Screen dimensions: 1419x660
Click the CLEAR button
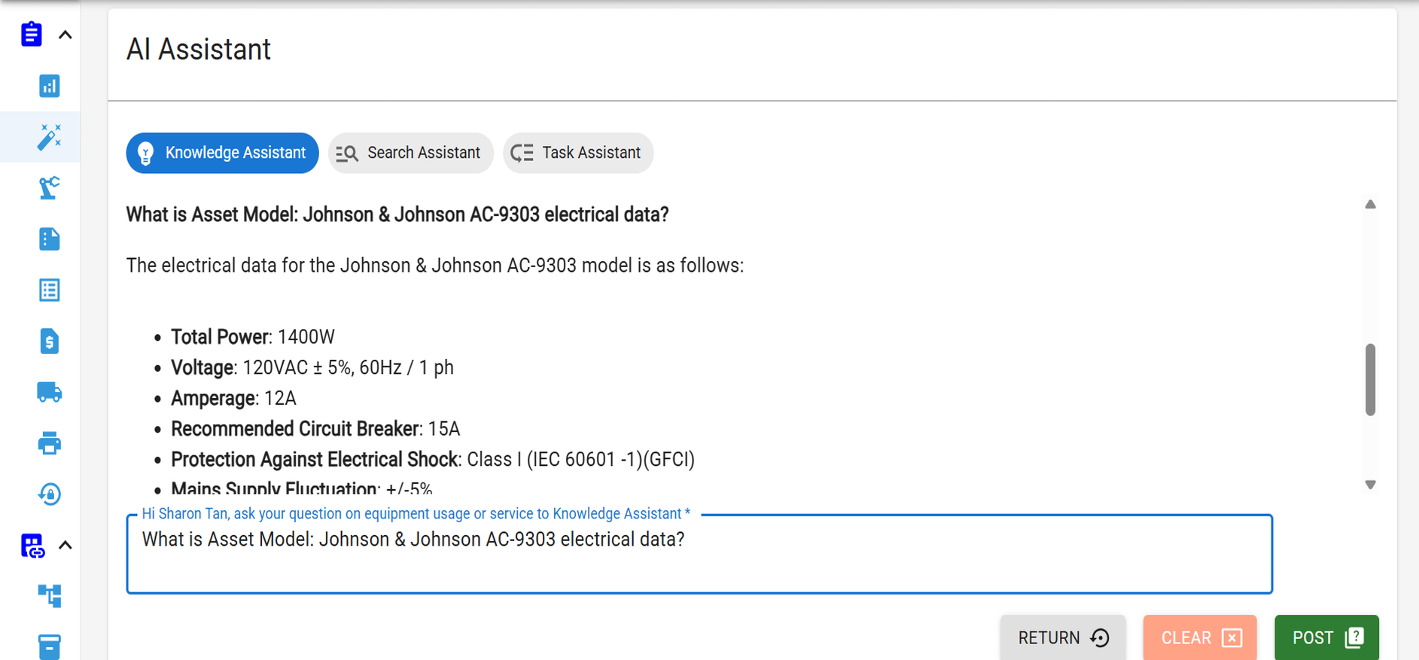click(1200, 638)
